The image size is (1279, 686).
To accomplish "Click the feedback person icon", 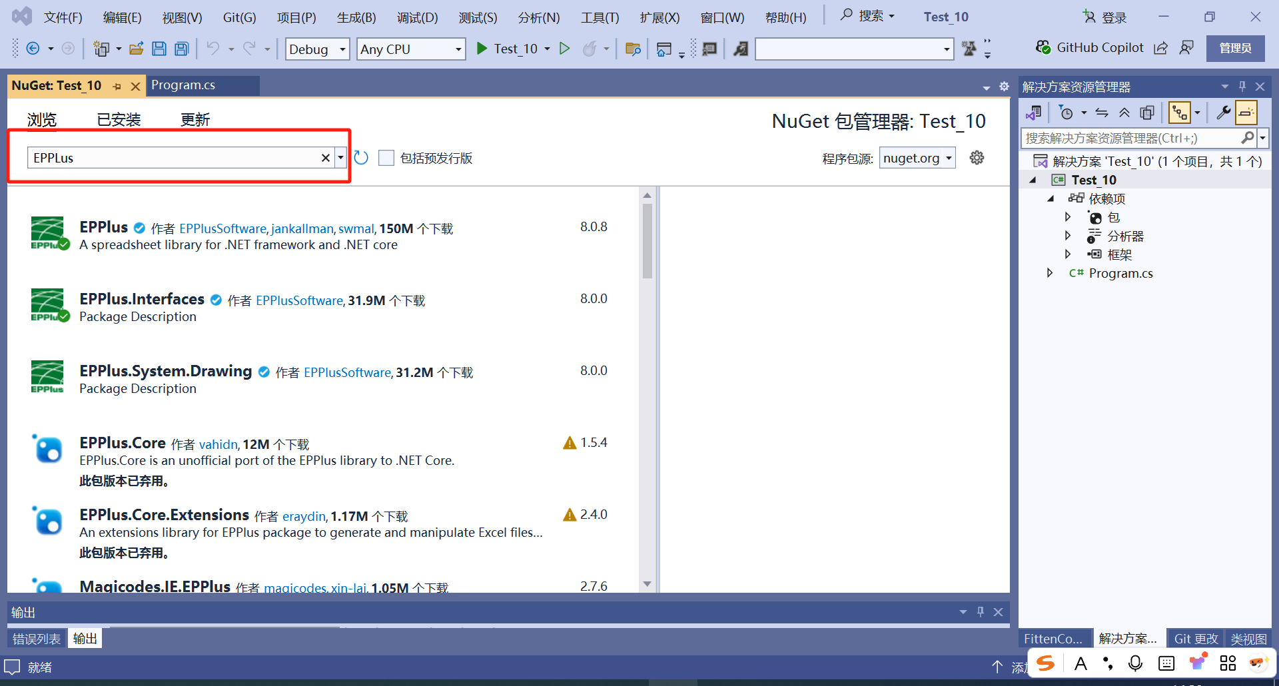I will click(1186, 48).
